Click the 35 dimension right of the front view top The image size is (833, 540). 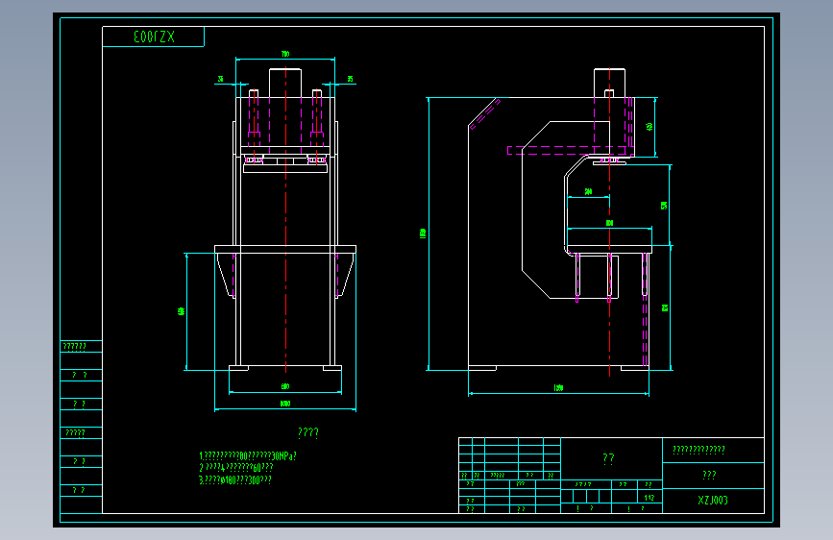350,79
